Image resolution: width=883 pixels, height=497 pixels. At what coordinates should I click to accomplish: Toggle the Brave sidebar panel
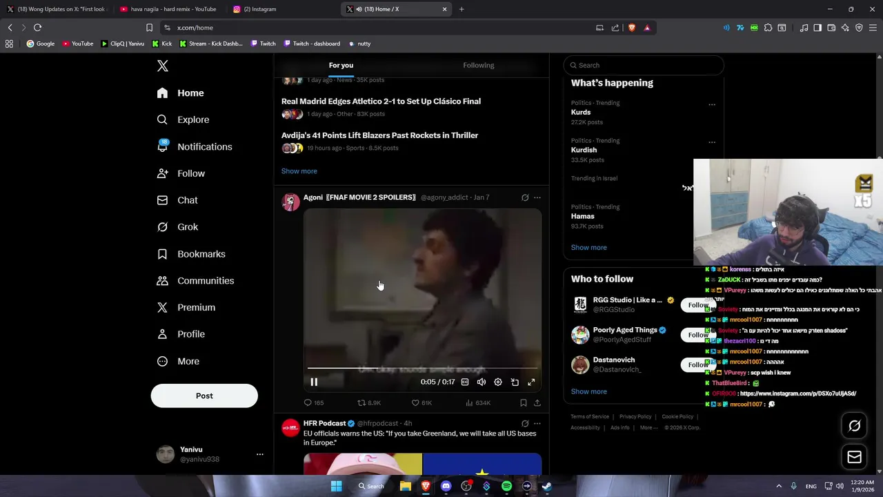817,28
